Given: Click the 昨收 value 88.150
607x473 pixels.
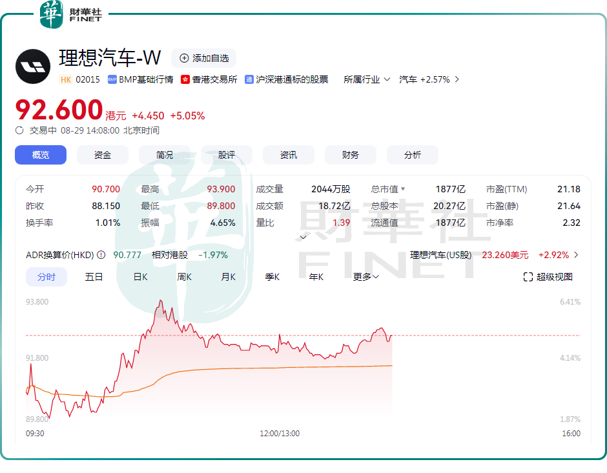Looking at the screenshot, I should pyautogui.click(x=106, y=206).
